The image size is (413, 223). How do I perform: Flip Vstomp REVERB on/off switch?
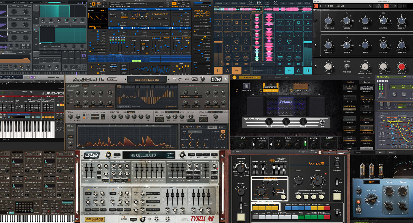click(305, 143)
